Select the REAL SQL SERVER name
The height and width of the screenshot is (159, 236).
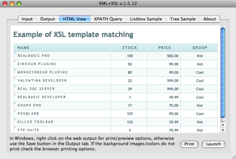(36, 89)
